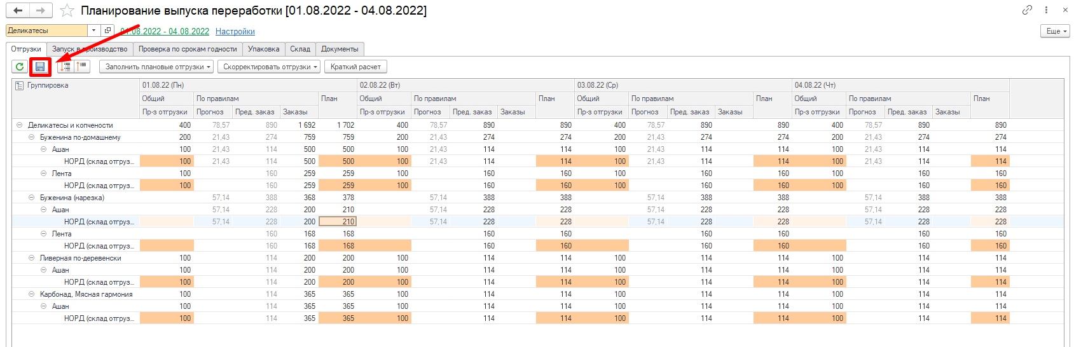Open the Еще menu button
1074x347 pixels.
pos(1056,31)
